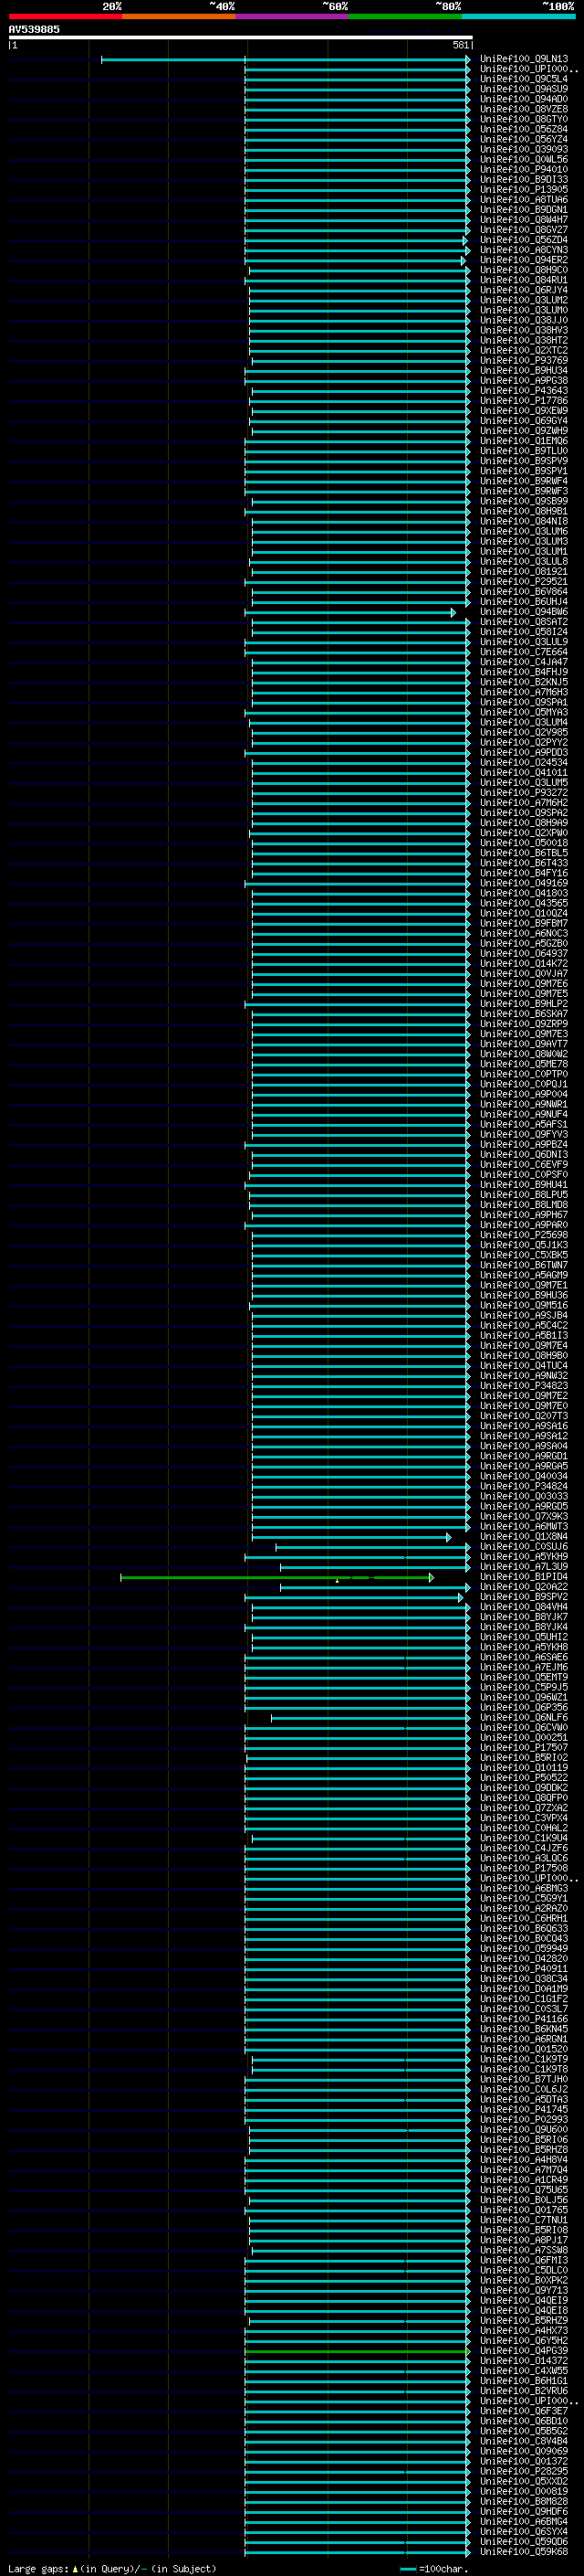The image size is (584, 2576).
Task: Click the cyan ~100% identity legend bar
Action: [x=518, y=16]
